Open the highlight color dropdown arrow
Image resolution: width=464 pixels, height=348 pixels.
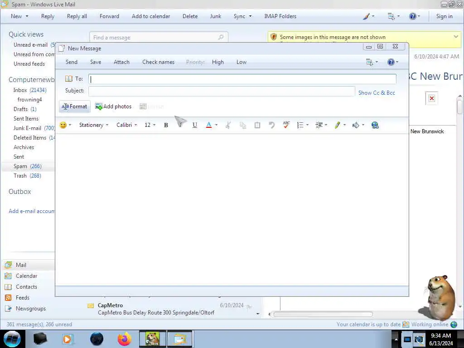tap(345, 125)
